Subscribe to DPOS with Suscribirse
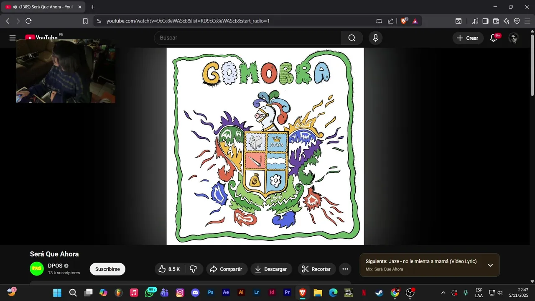The width and height of the screenshot is (535, 301). (107, 269)
